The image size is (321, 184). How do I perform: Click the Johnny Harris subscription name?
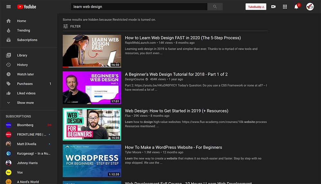pos(27,163)
